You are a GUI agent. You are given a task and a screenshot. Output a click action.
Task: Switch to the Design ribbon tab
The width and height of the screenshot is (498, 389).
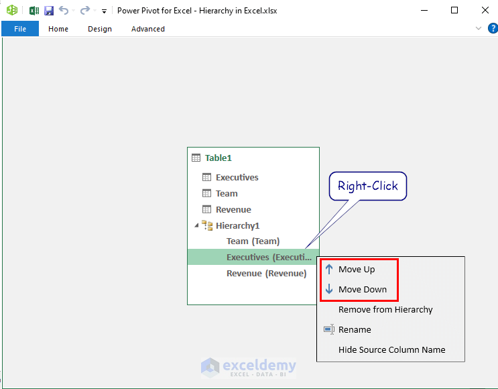pyautogui.click(x=100, y=29)
